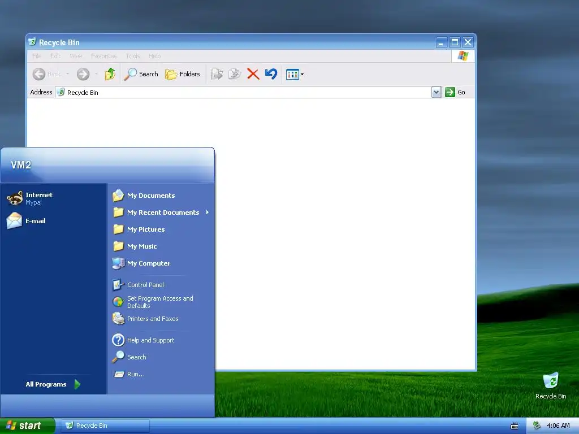Click the 4:06 AM system clock
This screenshot has height=434, width=579.
click(x=558, y=426)
